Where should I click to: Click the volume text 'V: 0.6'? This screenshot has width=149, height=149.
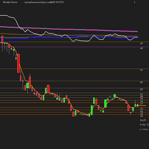click(x=143, y=125)
